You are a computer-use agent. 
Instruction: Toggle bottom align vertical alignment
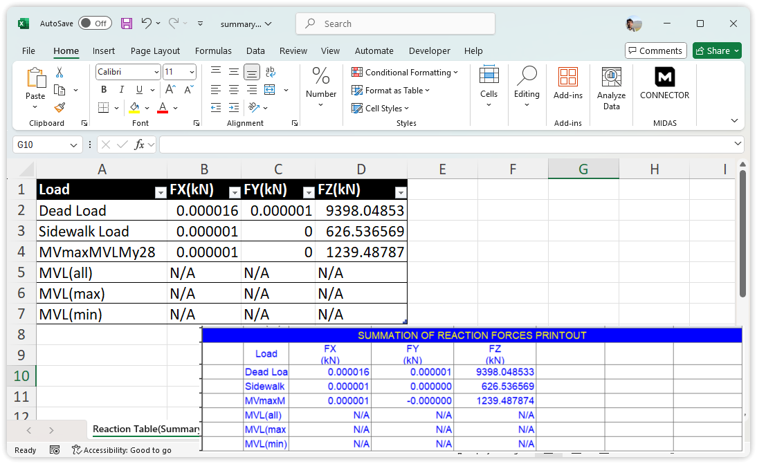[252, 72]
